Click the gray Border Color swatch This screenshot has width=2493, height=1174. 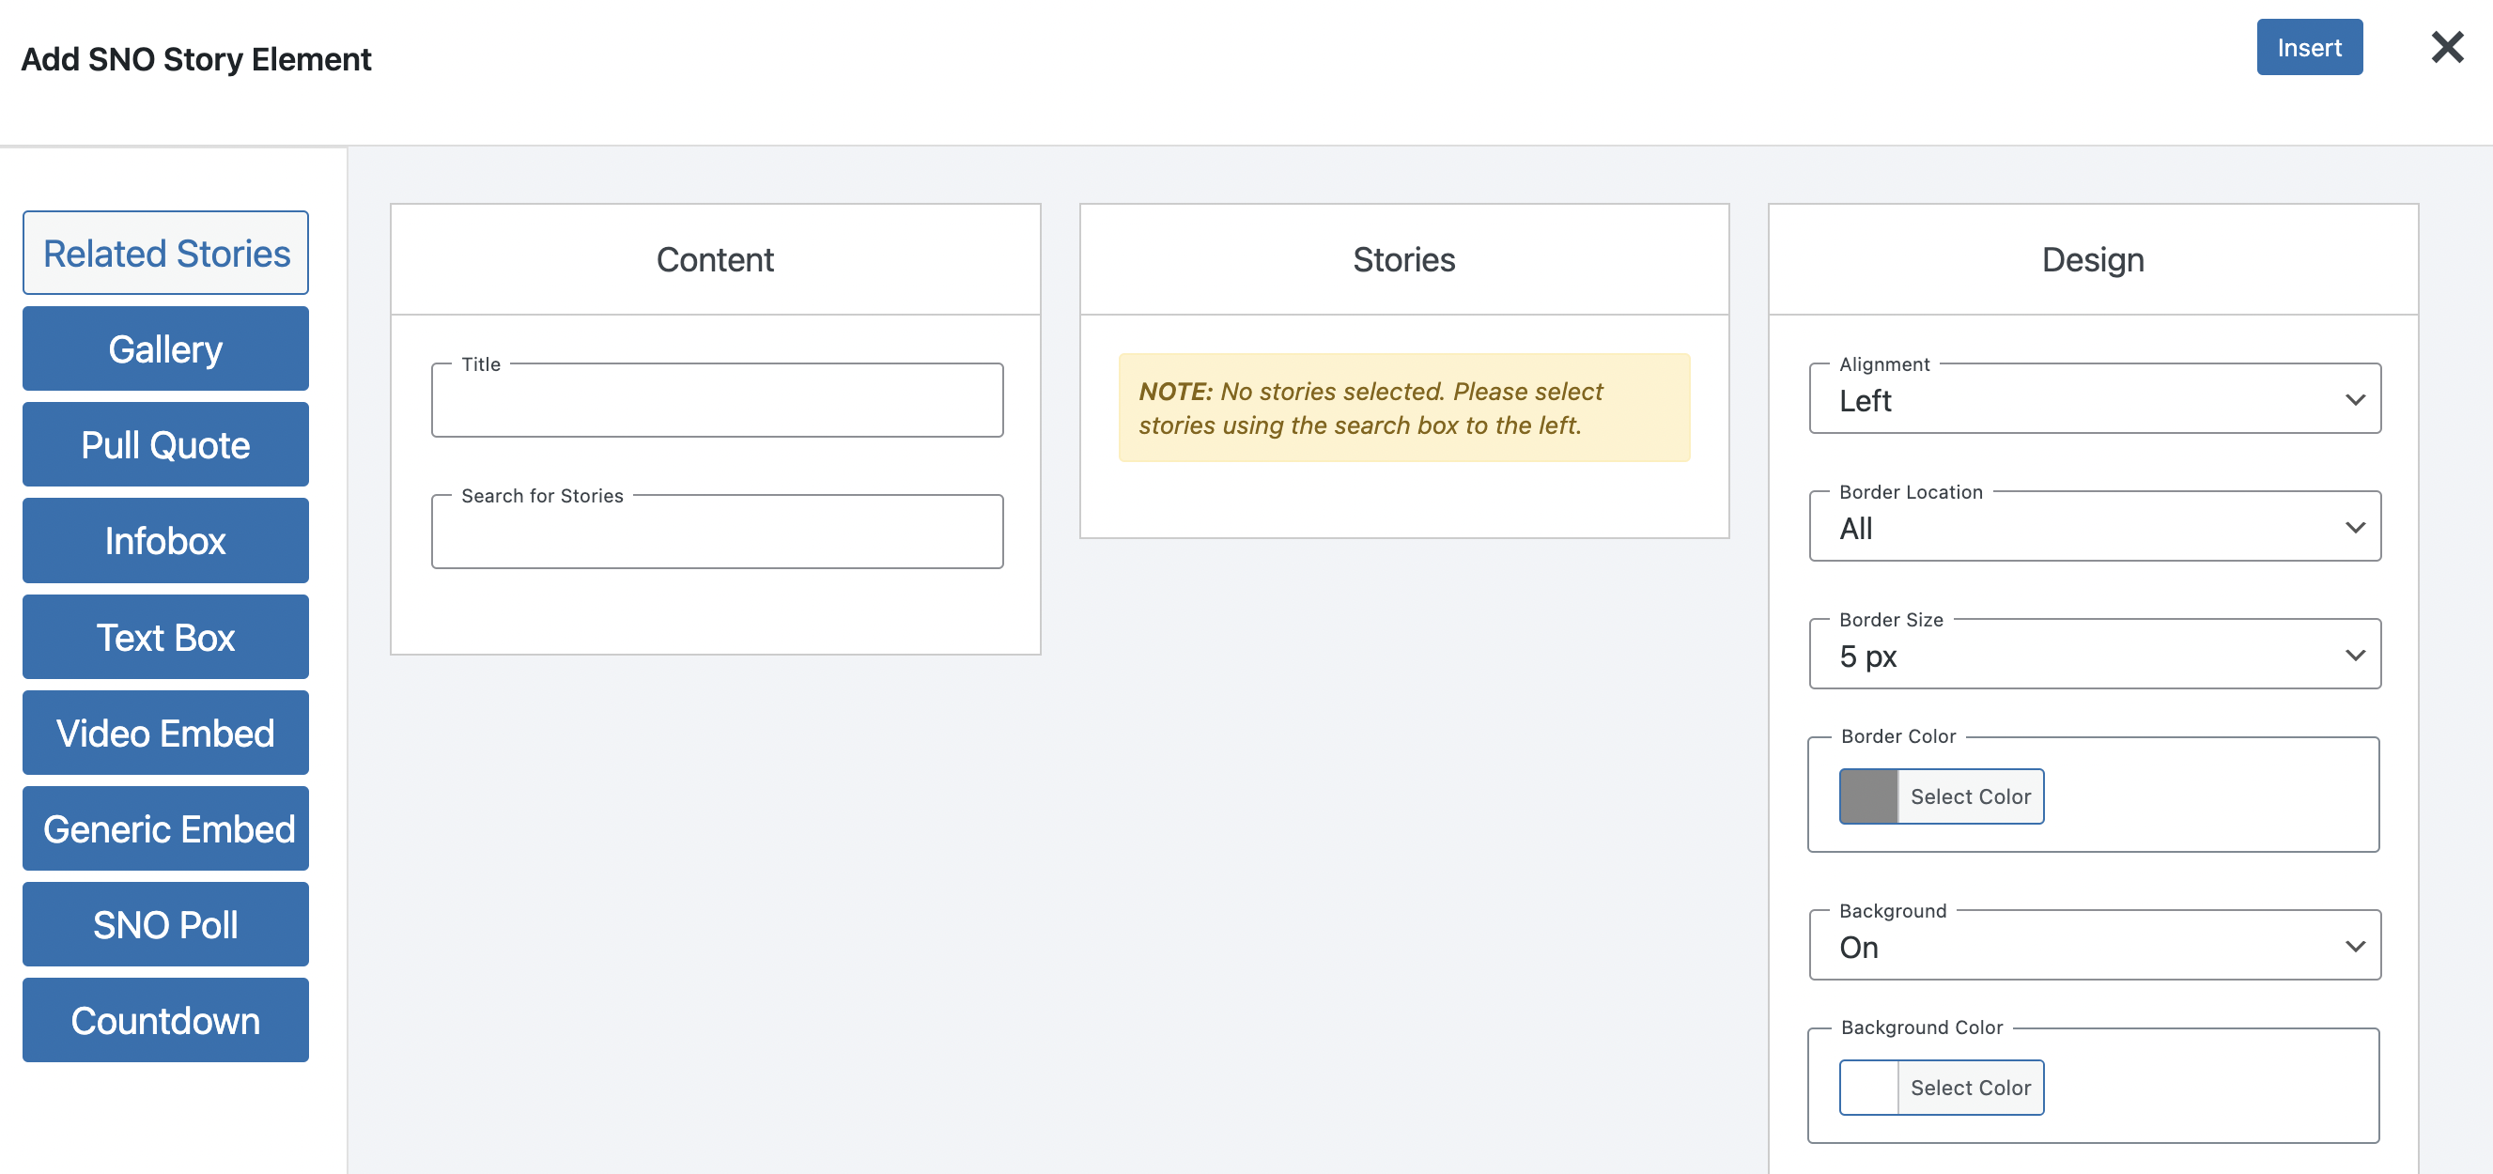click(1867, 796)
